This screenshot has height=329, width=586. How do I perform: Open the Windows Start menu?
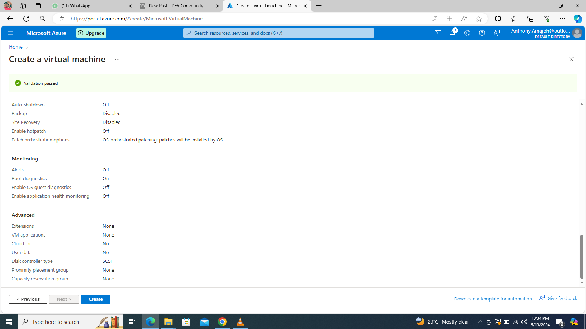(9, 322)
